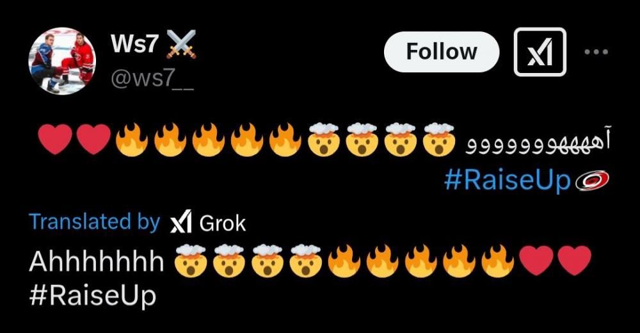Click the Grok text label
The height and width of the screenshot is (333, 640).
click(x=223, y=223)
